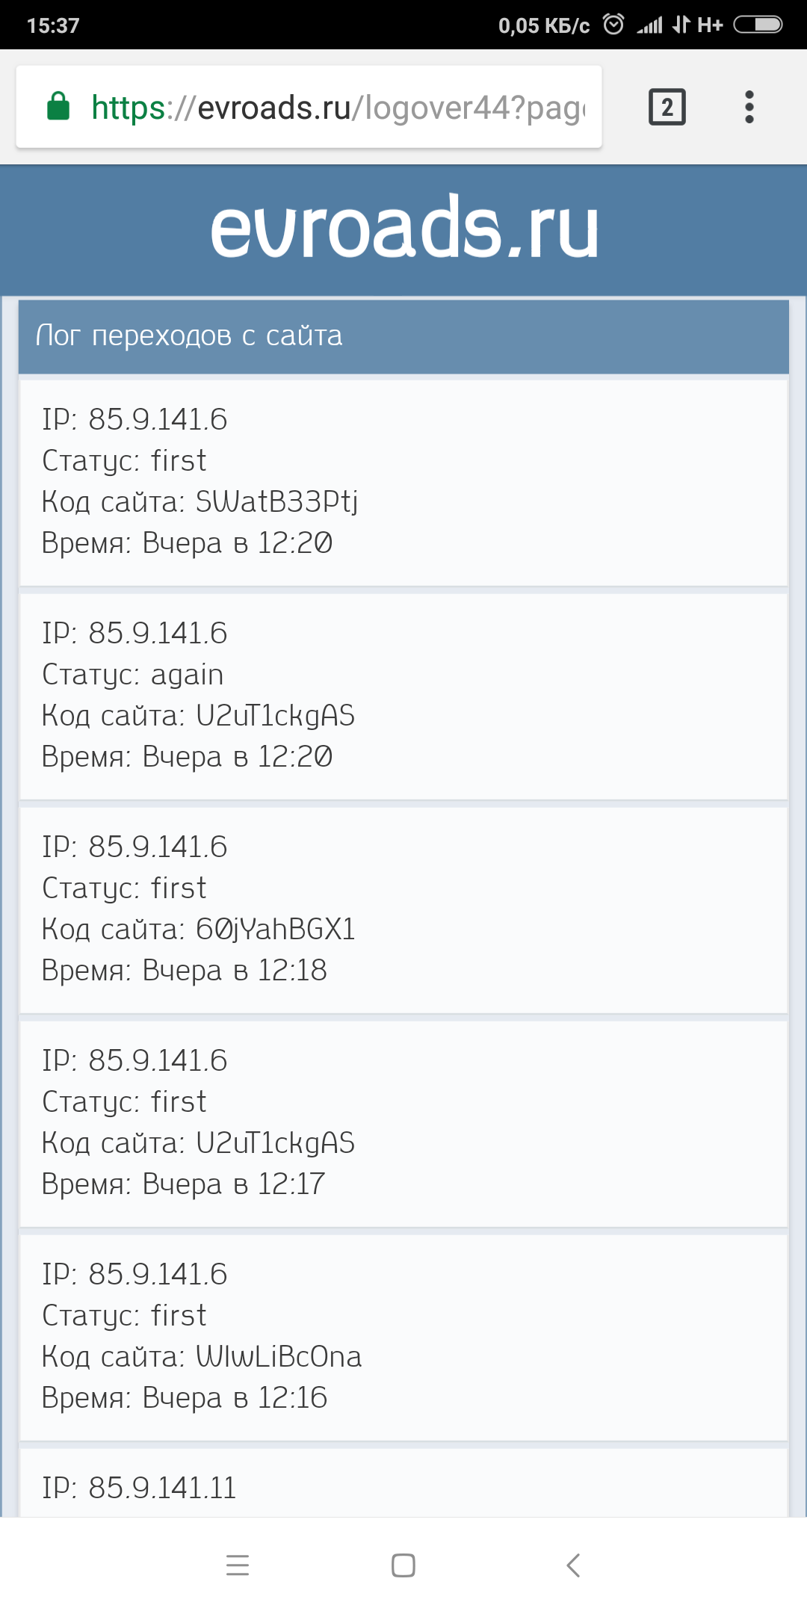Tap the battery indicator in status bar
The height and width of the screenshot is (1614, 807).
point(758,25)
